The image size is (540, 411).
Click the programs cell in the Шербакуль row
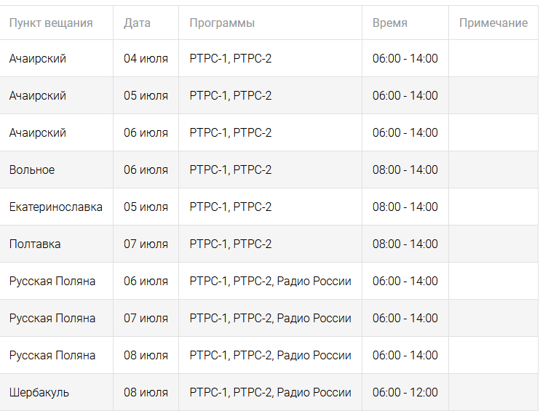click(x=270, y=393)
